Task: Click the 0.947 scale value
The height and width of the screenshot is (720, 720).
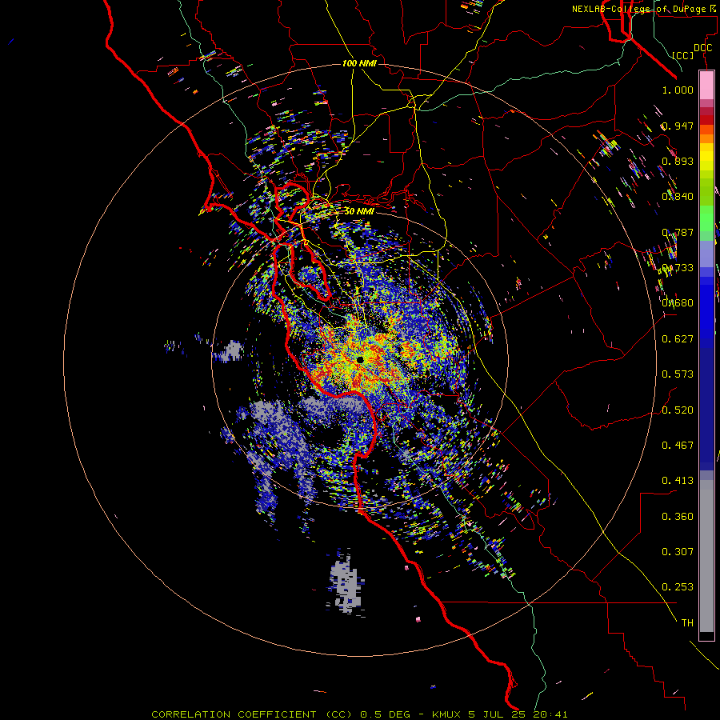Action: click(678, 126)
